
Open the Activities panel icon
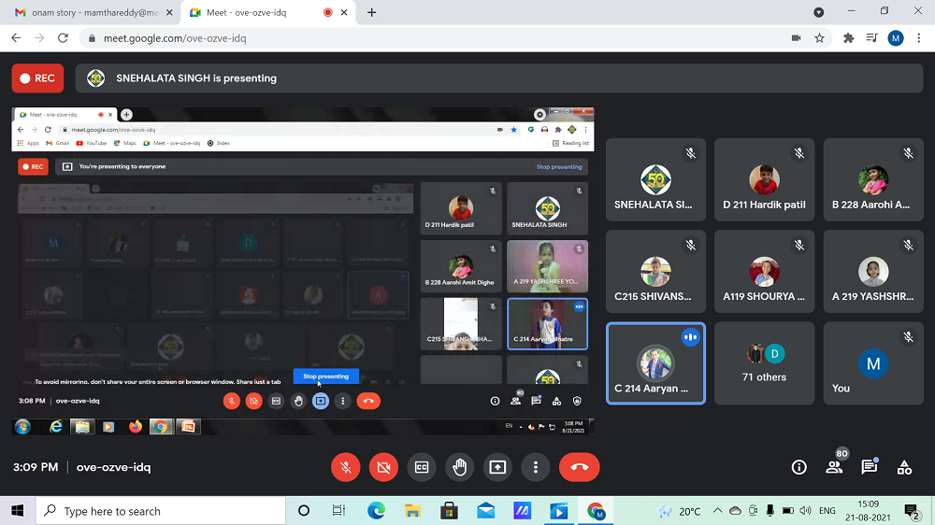point(904,467)
